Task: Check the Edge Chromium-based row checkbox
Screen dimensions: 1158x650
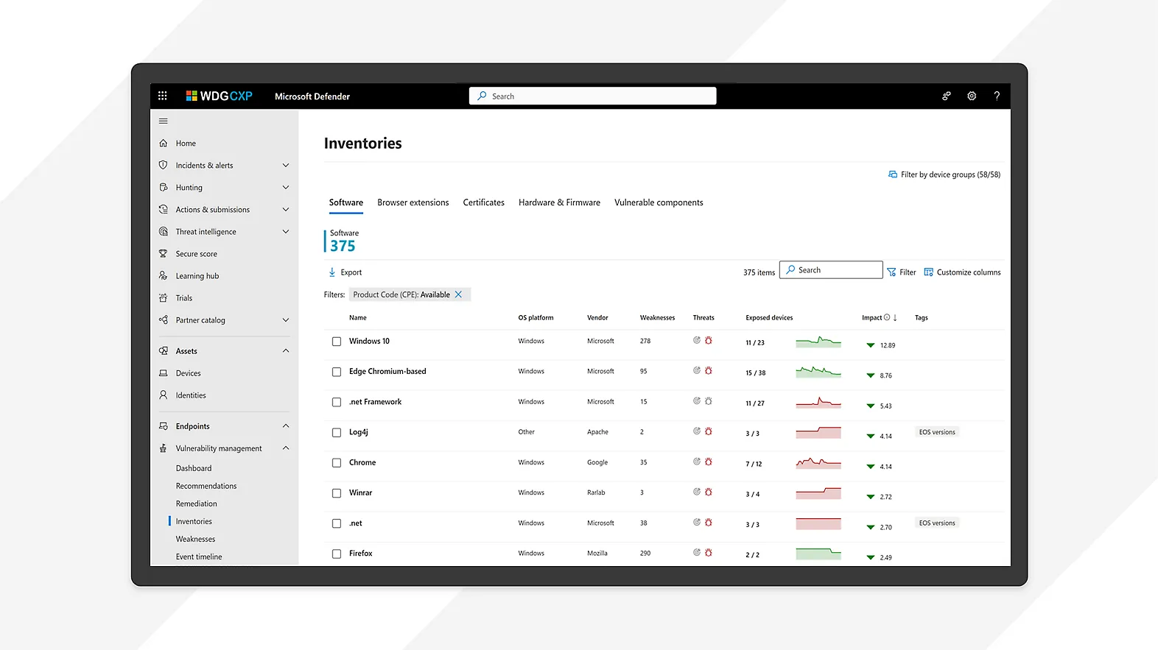Action: 337,372
